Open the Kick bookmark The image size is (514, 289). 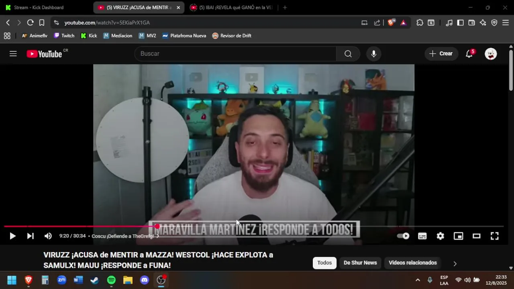(89, 36)
